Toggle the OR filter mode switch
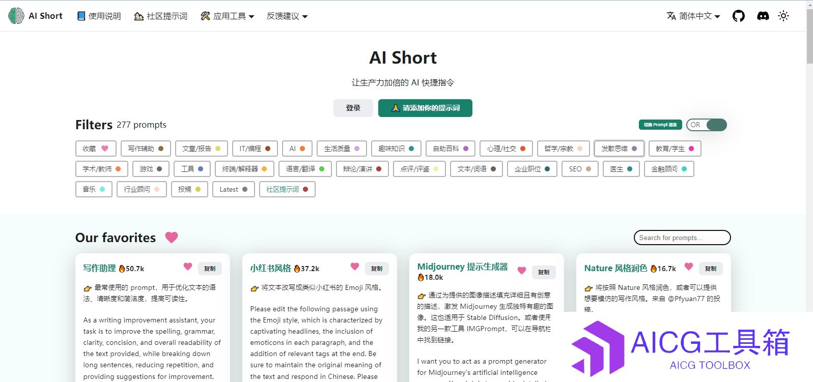 707,125
